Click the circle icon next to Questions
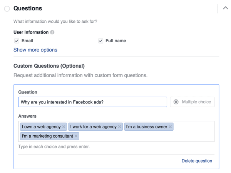The height and width of the screenshot is (173, 231). [7, 8]
